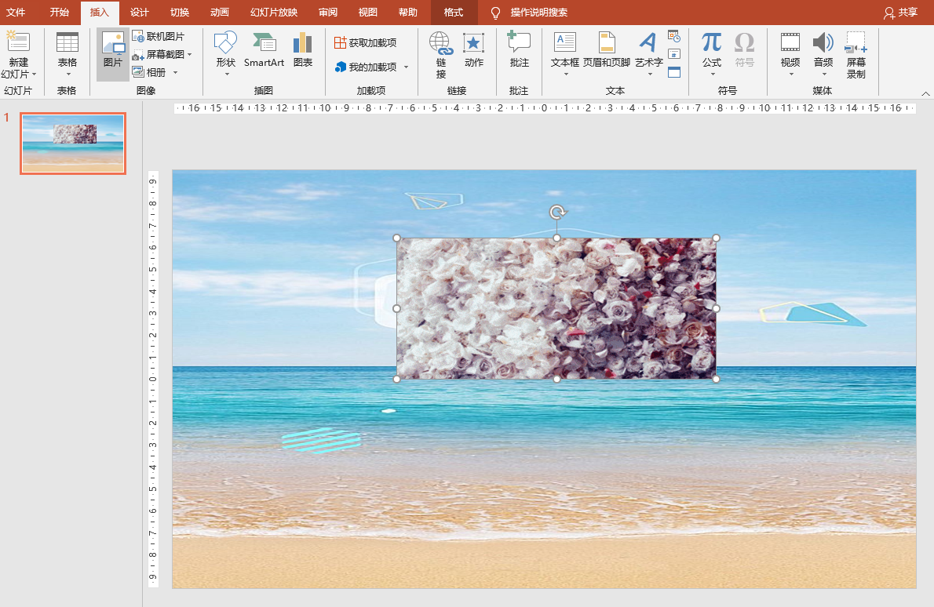The width and height of the screenshot is (934, 607).
Task: Click the 获取加载项 get add-ins button
Action: coord(365,42)
